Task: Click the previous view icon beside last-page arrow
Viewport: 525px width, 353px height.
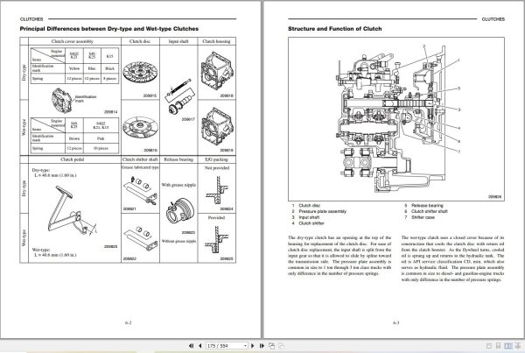Action: pyautogui.click(x=271, y=346)
